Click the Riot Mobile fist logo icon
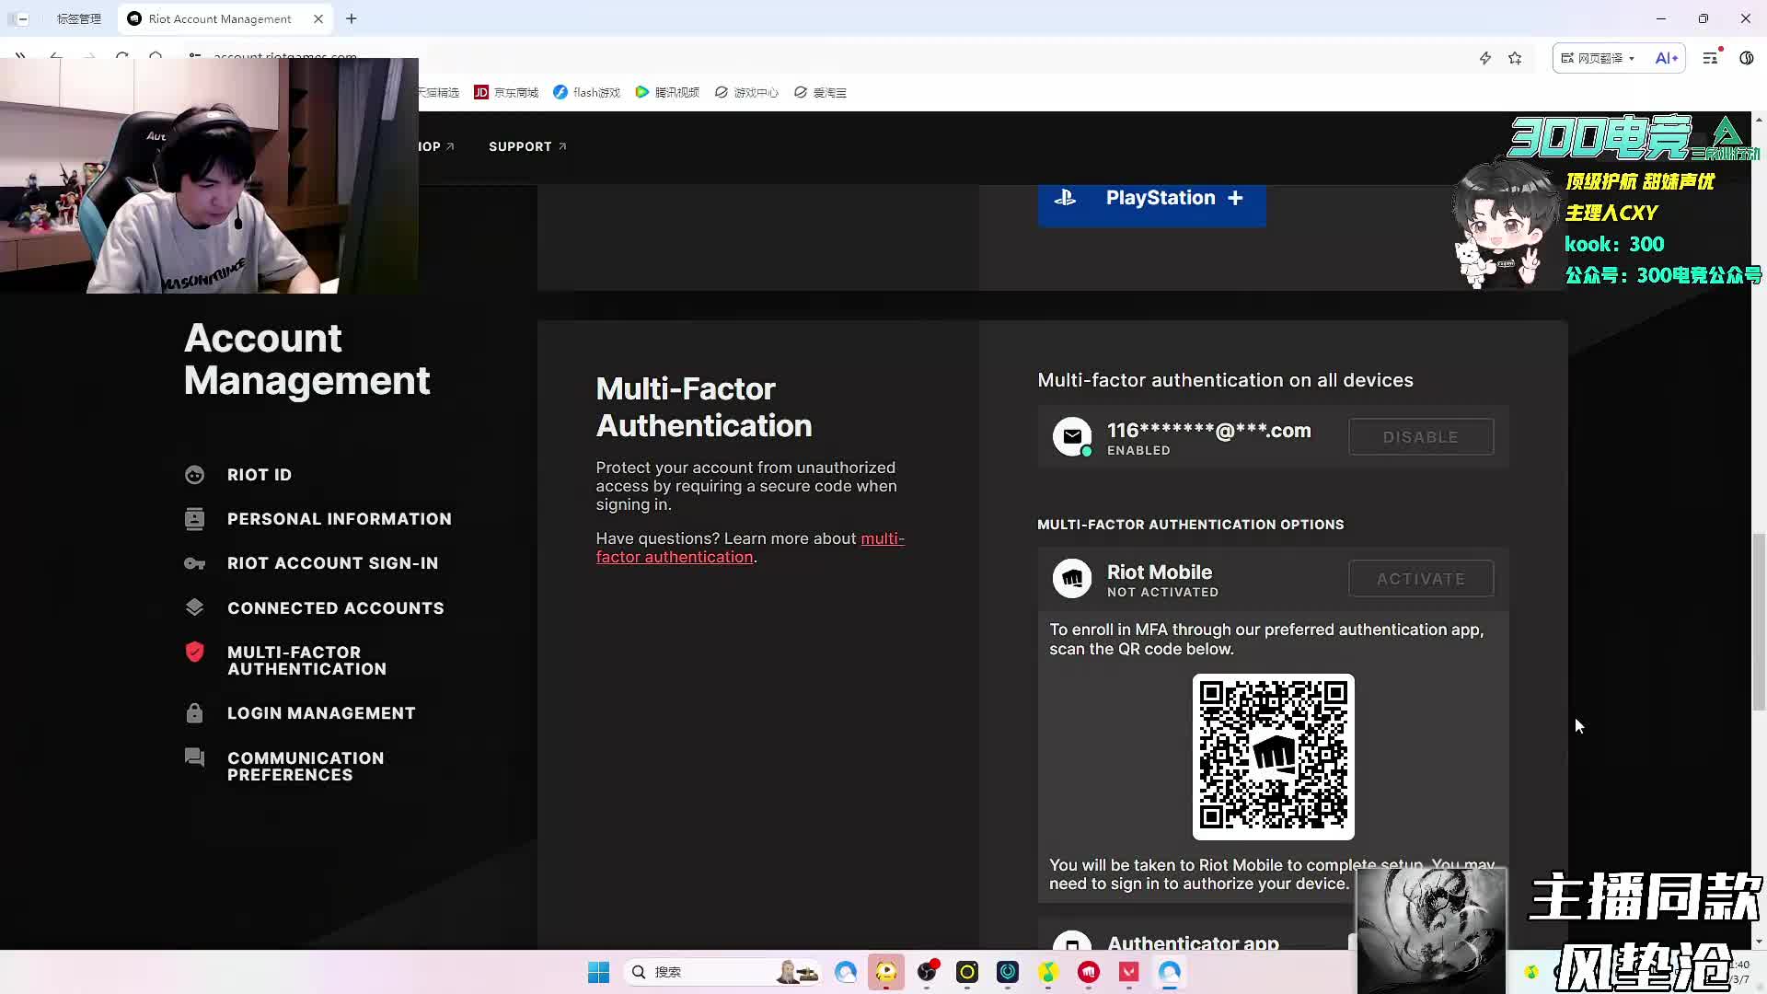 click(1072, 579)
